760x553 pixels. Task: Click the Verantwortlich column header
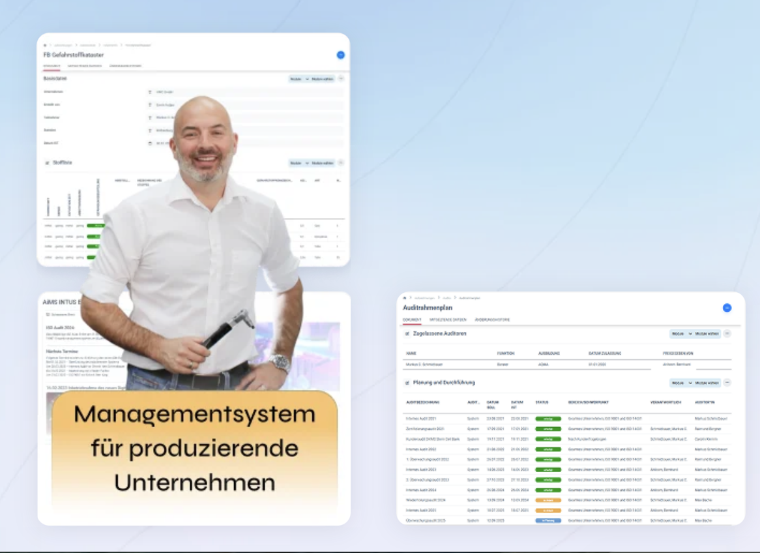[665, 402]
